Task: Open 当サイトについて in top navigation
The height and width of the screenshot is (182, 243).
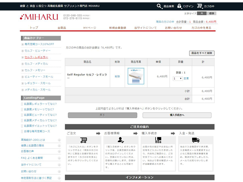Action: (x=145, y=28)
